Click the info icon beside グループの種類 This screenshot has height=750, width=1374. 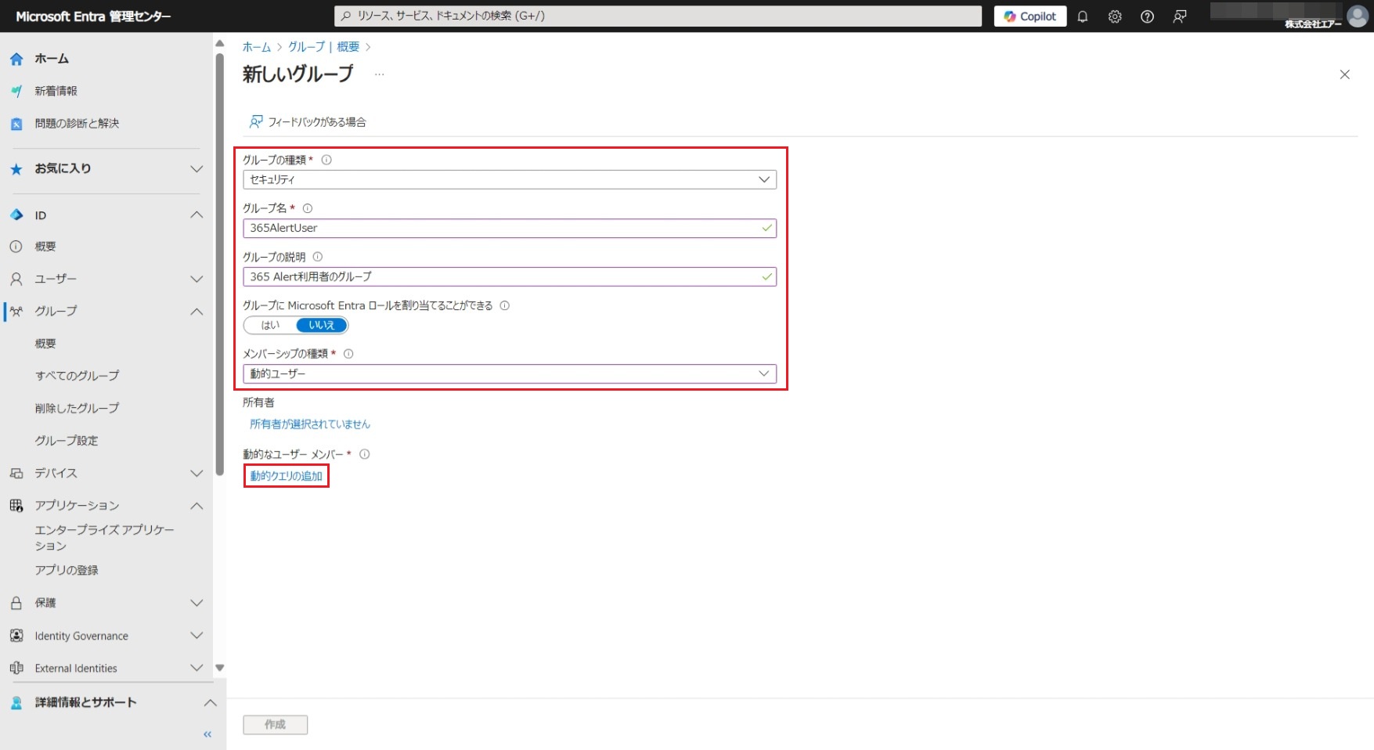[x=326, y=160]
